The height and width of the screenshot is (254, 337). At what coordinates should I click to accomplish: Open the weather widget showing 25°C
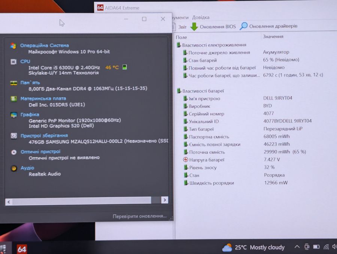pyautogui.click(x=253, y=247)
